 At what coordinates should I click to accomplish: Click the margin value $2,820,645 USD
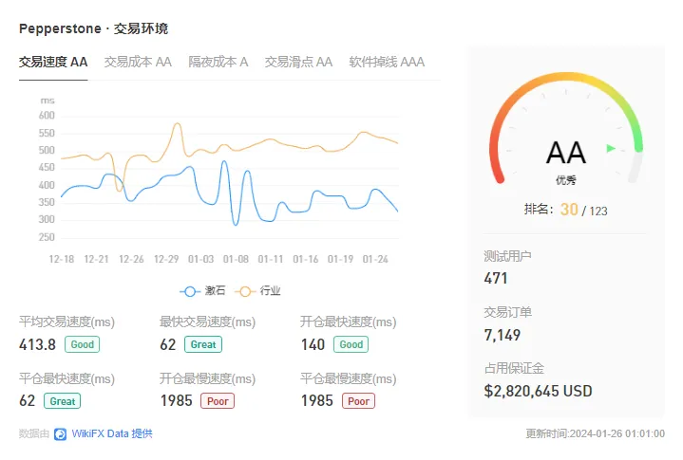coord(538,392)
